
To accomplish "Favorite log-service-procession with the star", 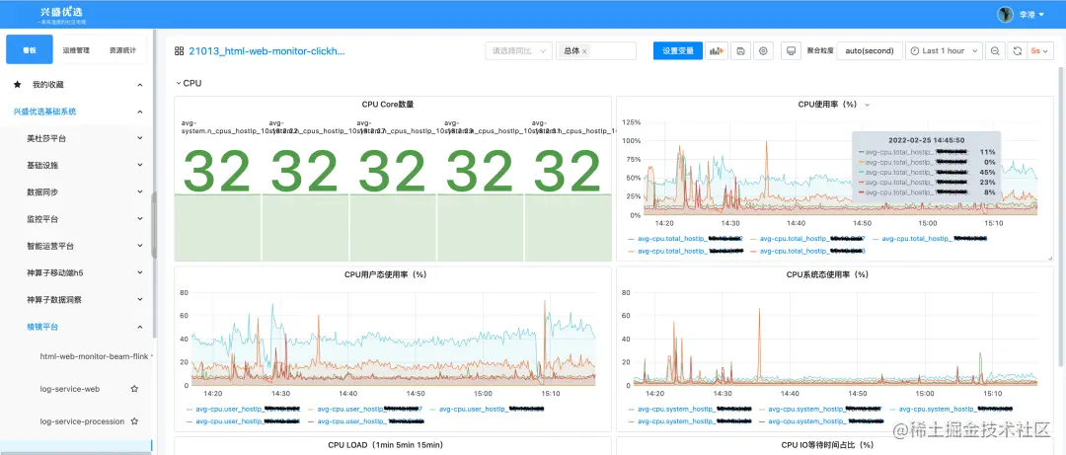I will 134,421.
